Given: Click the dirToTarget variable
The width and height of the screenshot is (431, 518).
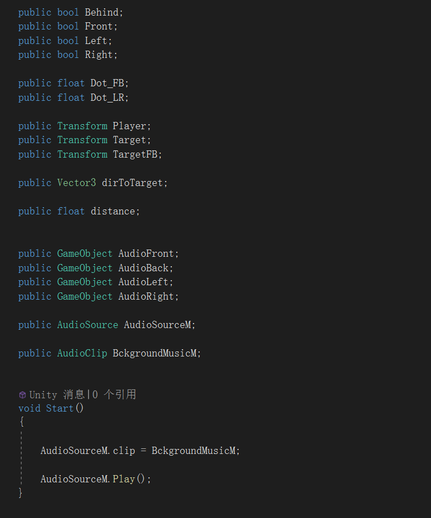Looking at the screenshot, I should [132, 183].
